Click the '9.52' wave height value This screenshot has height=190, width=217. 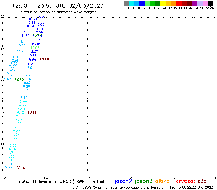(32, 64)
